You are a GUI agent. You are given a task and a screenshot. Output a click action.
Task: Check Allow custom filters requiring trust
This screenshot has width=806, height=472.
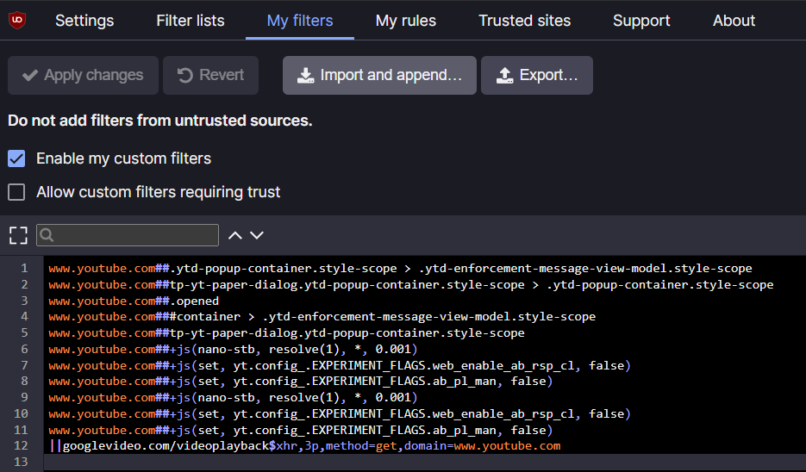point(16,192)
